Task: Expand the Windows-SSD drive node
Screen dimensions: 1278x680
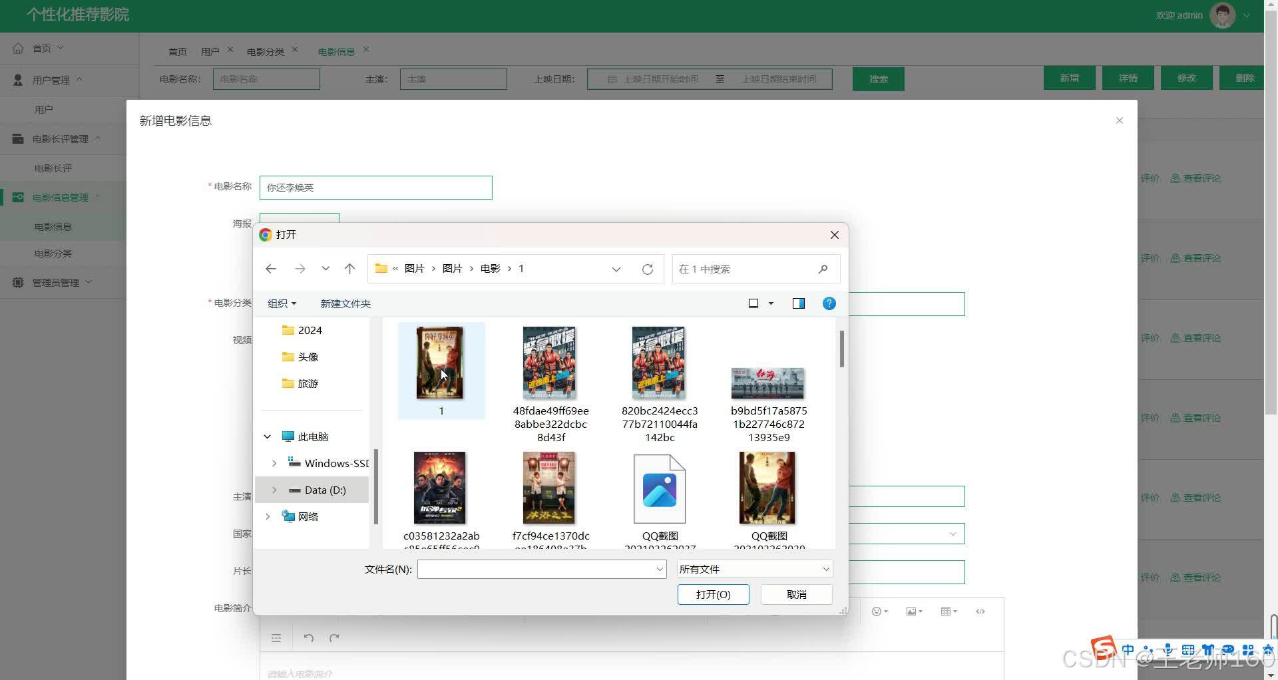Action: [274, 463]
